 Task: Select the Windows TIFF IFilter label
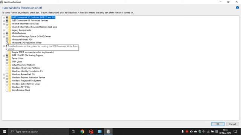pyautogui.click(x=21, y=87)
